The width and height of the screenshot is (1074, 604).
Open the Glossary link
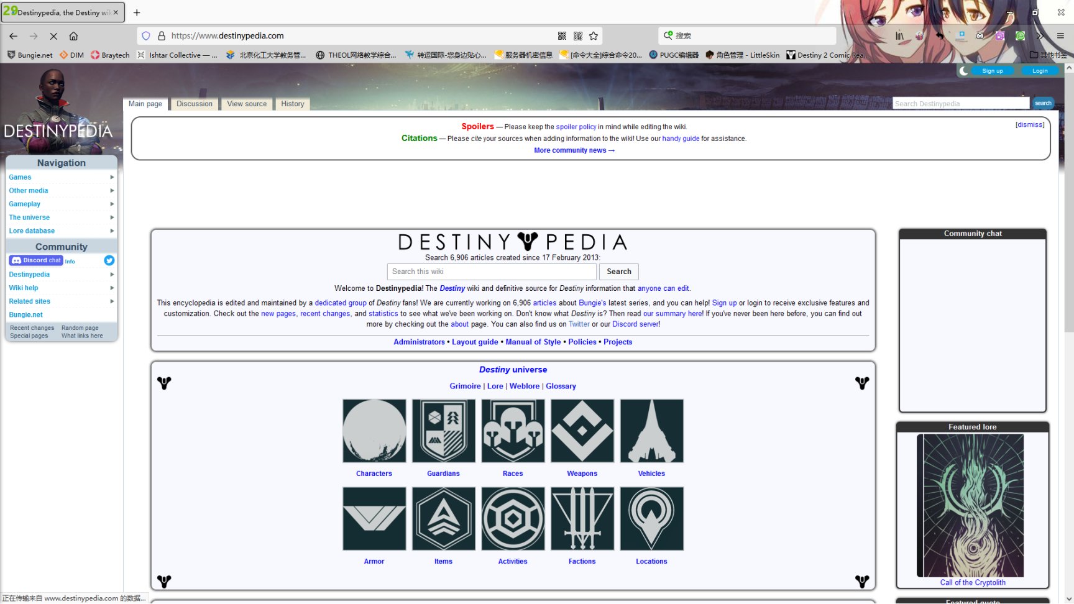click(561, 387)
